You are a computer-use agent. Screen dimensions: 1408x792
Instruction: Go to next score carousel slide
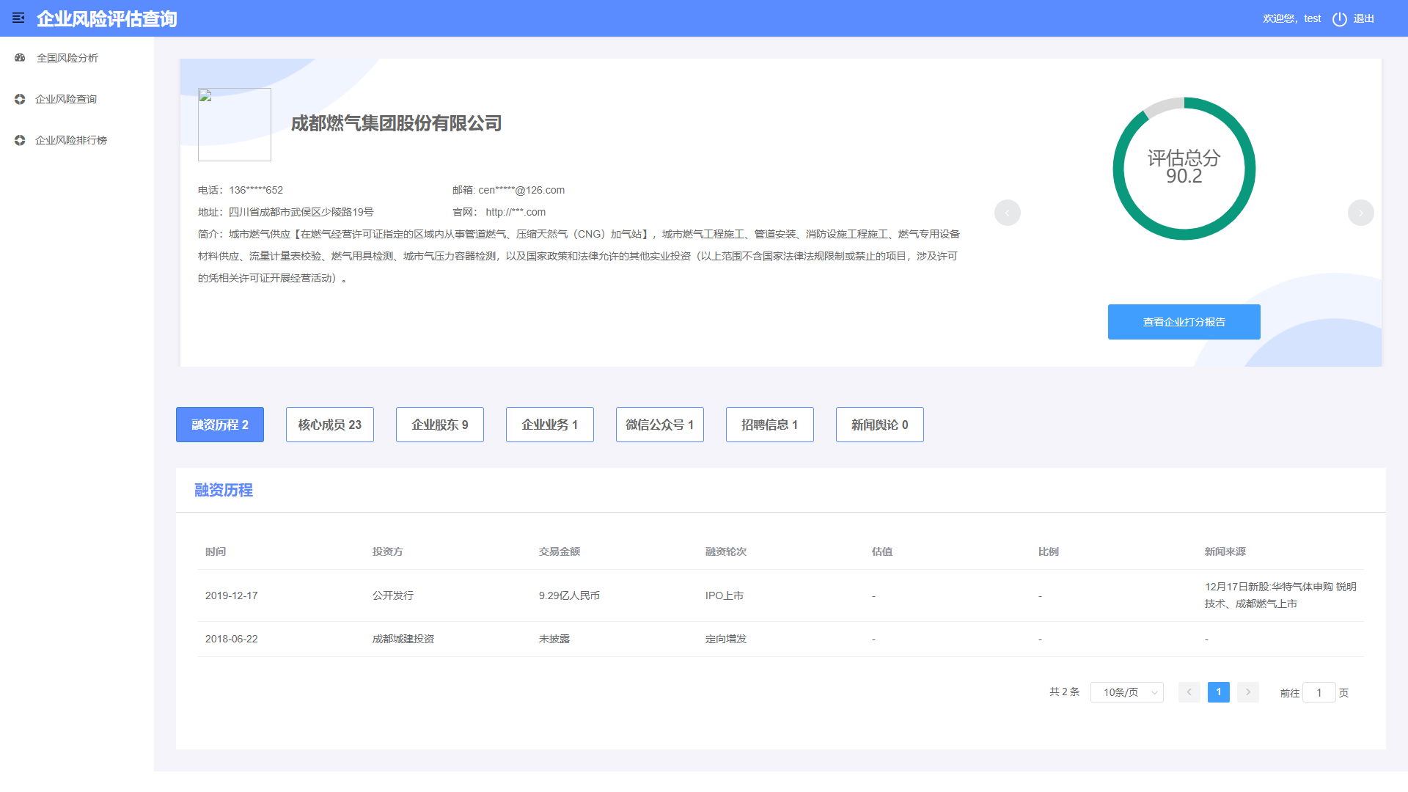tap(1361, 213)
